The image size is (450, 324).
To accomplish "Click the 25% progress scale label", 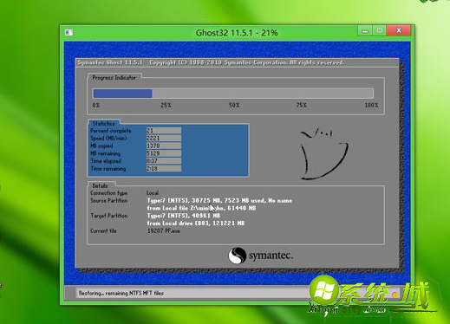I will 166,105.
